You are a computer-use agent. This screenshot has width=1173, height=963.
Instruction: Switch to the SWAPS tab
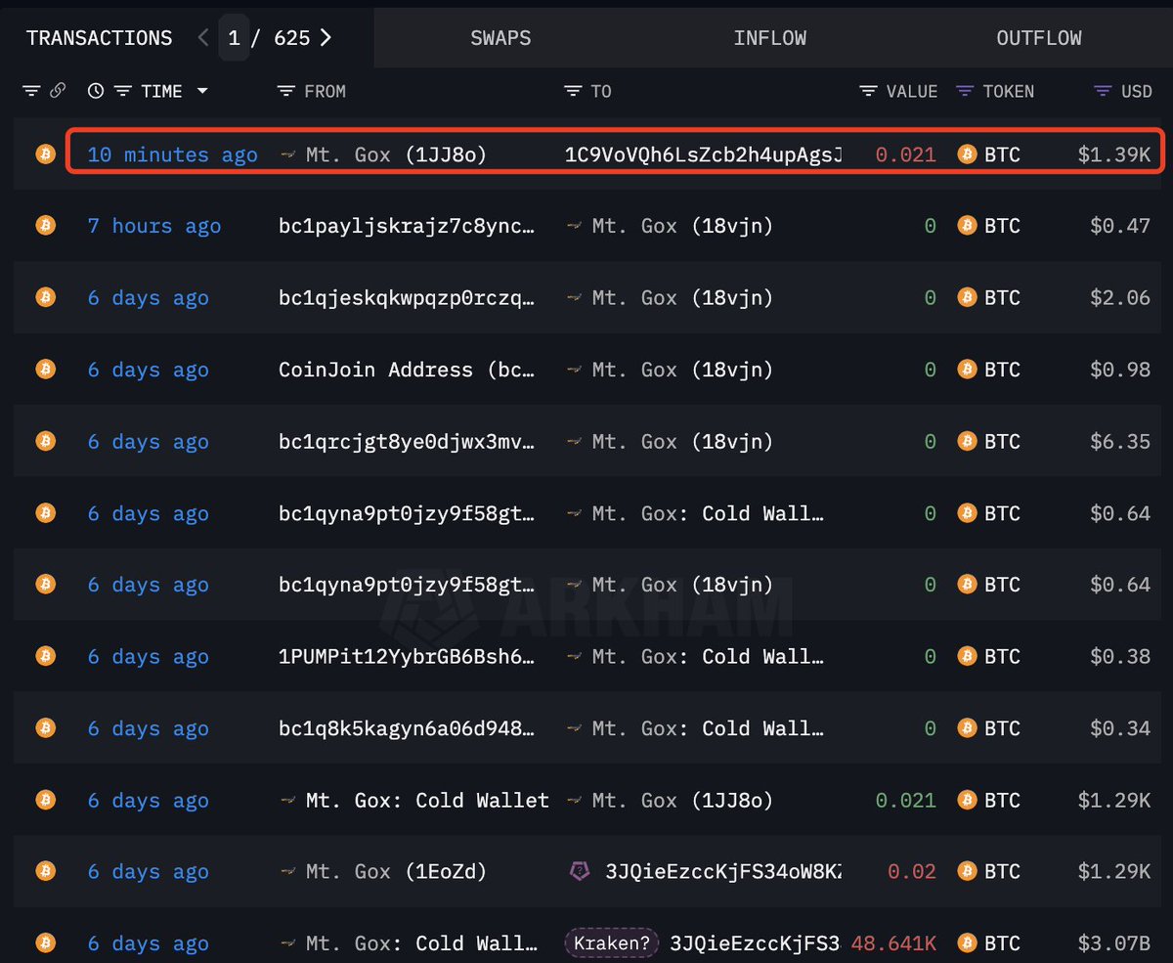pos(500,37)
